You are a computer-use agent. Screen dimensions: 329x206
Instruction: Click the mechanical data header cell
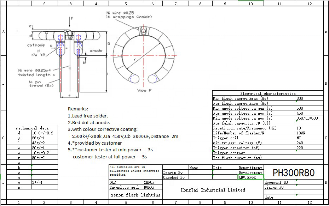tap(32, 128)
